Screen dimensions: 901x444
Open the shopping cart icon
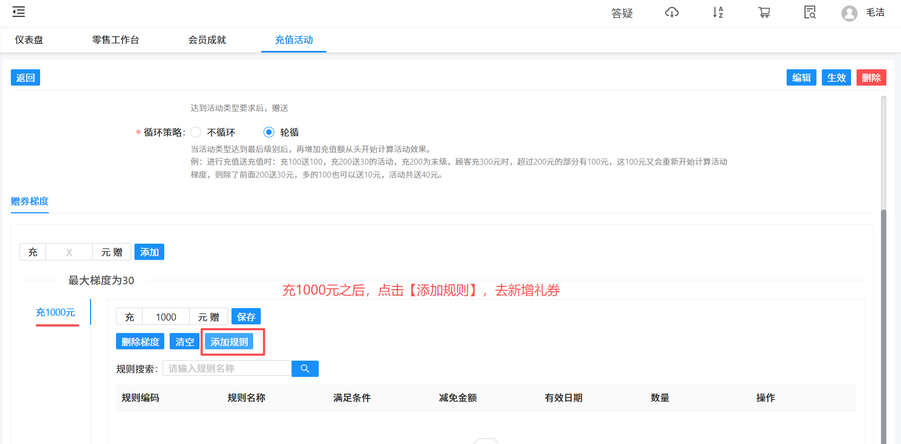click(x=764, y=12)
